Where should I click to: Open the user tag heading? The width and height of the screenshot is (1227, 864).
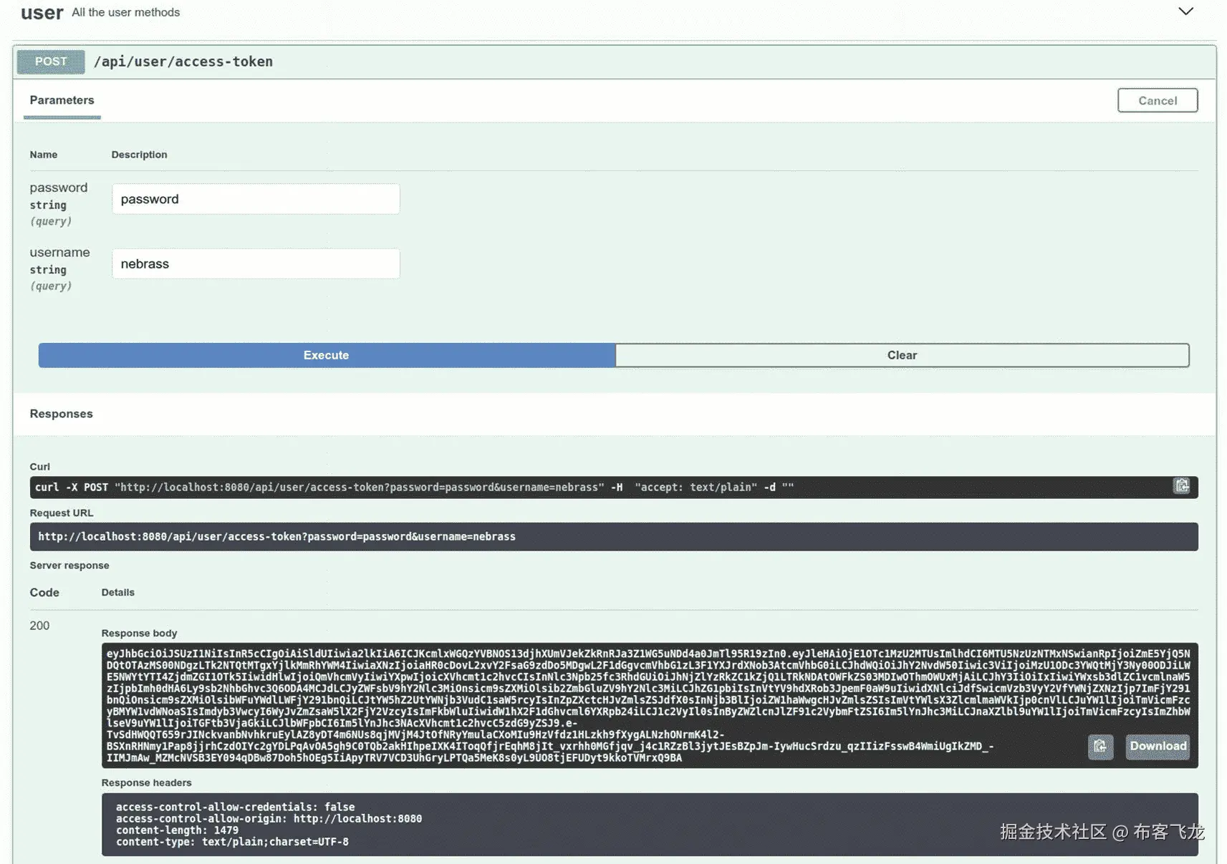pos(42,12)
